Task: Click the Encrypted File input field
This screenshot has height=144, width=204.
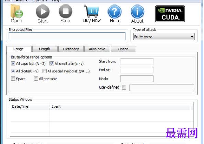Action: click(x=67, y=36)
